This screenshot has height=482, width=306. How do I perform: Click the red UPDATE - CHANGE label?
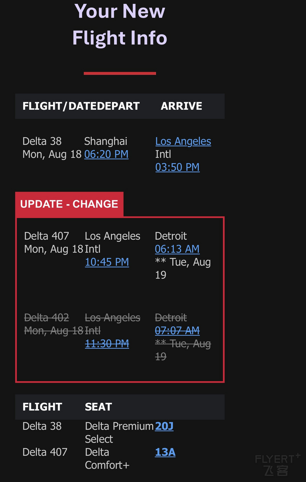[69, 204]
